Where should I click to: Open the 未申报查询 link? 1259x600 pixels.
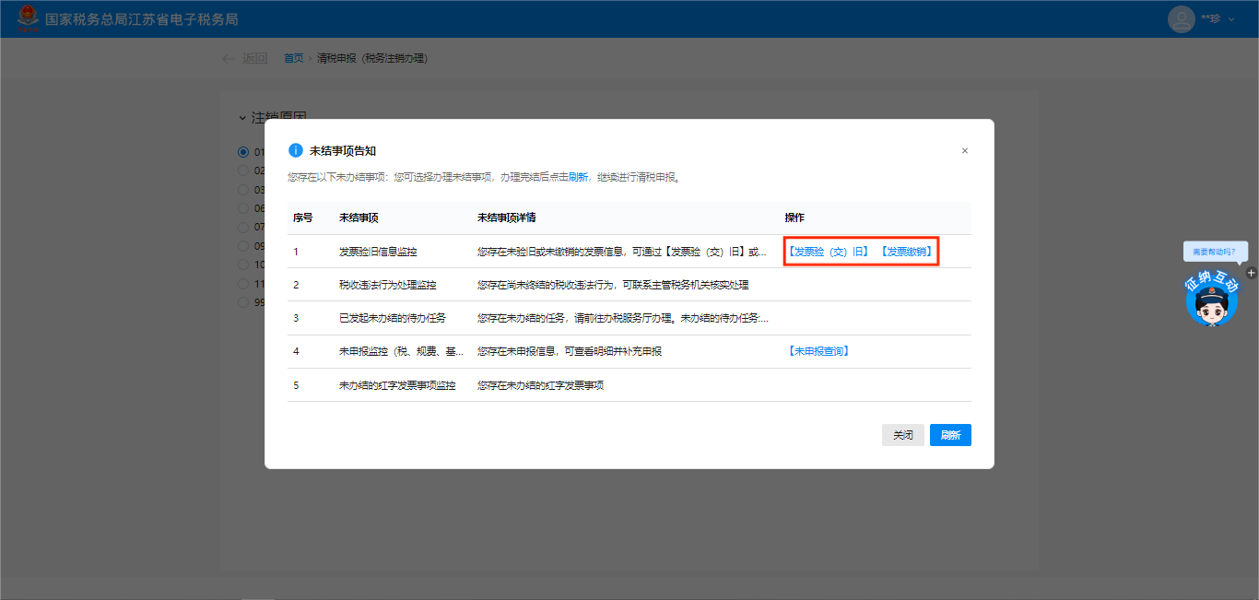tap(818, 351)
